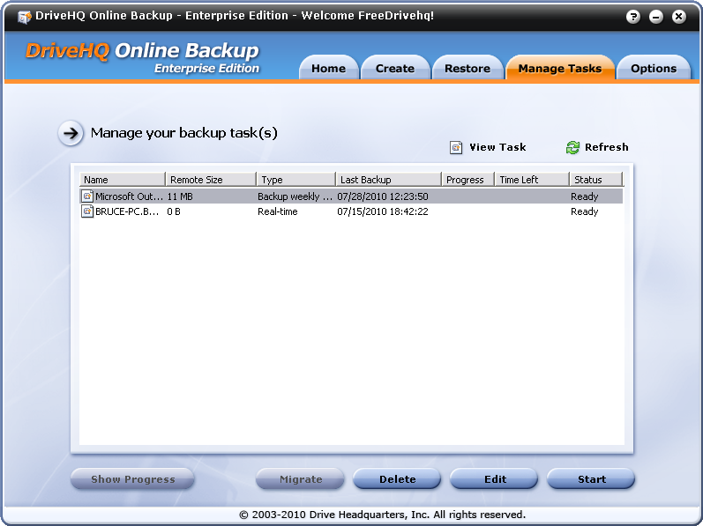The image size is (703, 526).
Task: Open the Options tab
Action: coord(653,69)
